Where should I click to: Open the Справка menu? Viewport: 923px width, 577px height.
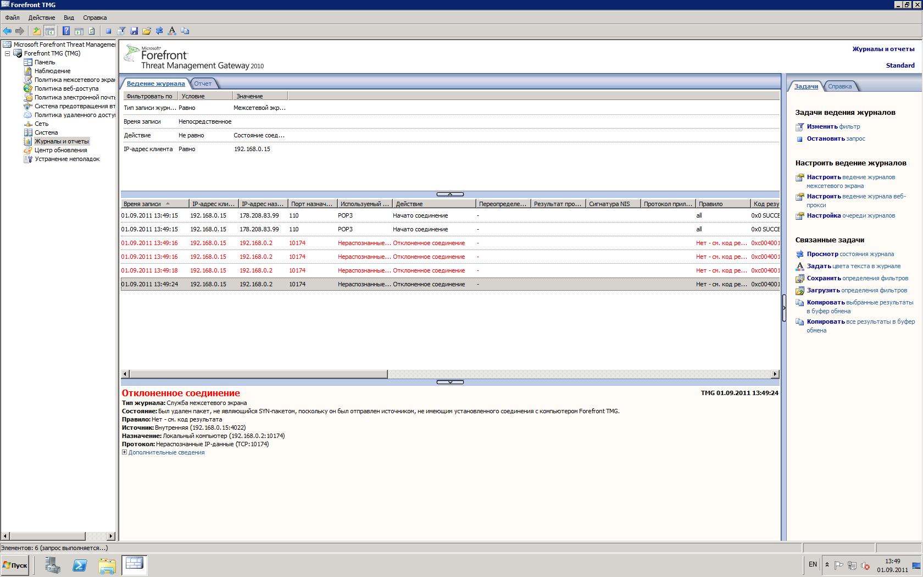pyautogui.click(x=94, y=18)
